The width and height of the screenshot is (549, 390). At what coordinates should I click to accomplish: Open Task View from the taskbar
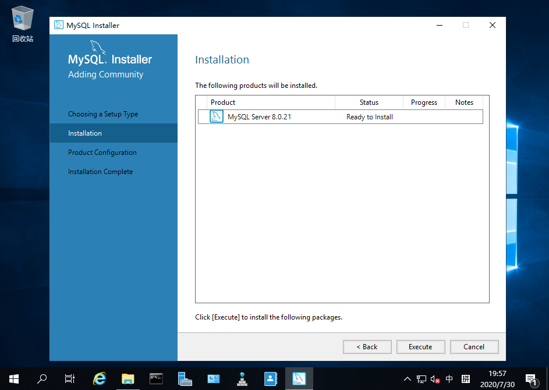point(69,378)
